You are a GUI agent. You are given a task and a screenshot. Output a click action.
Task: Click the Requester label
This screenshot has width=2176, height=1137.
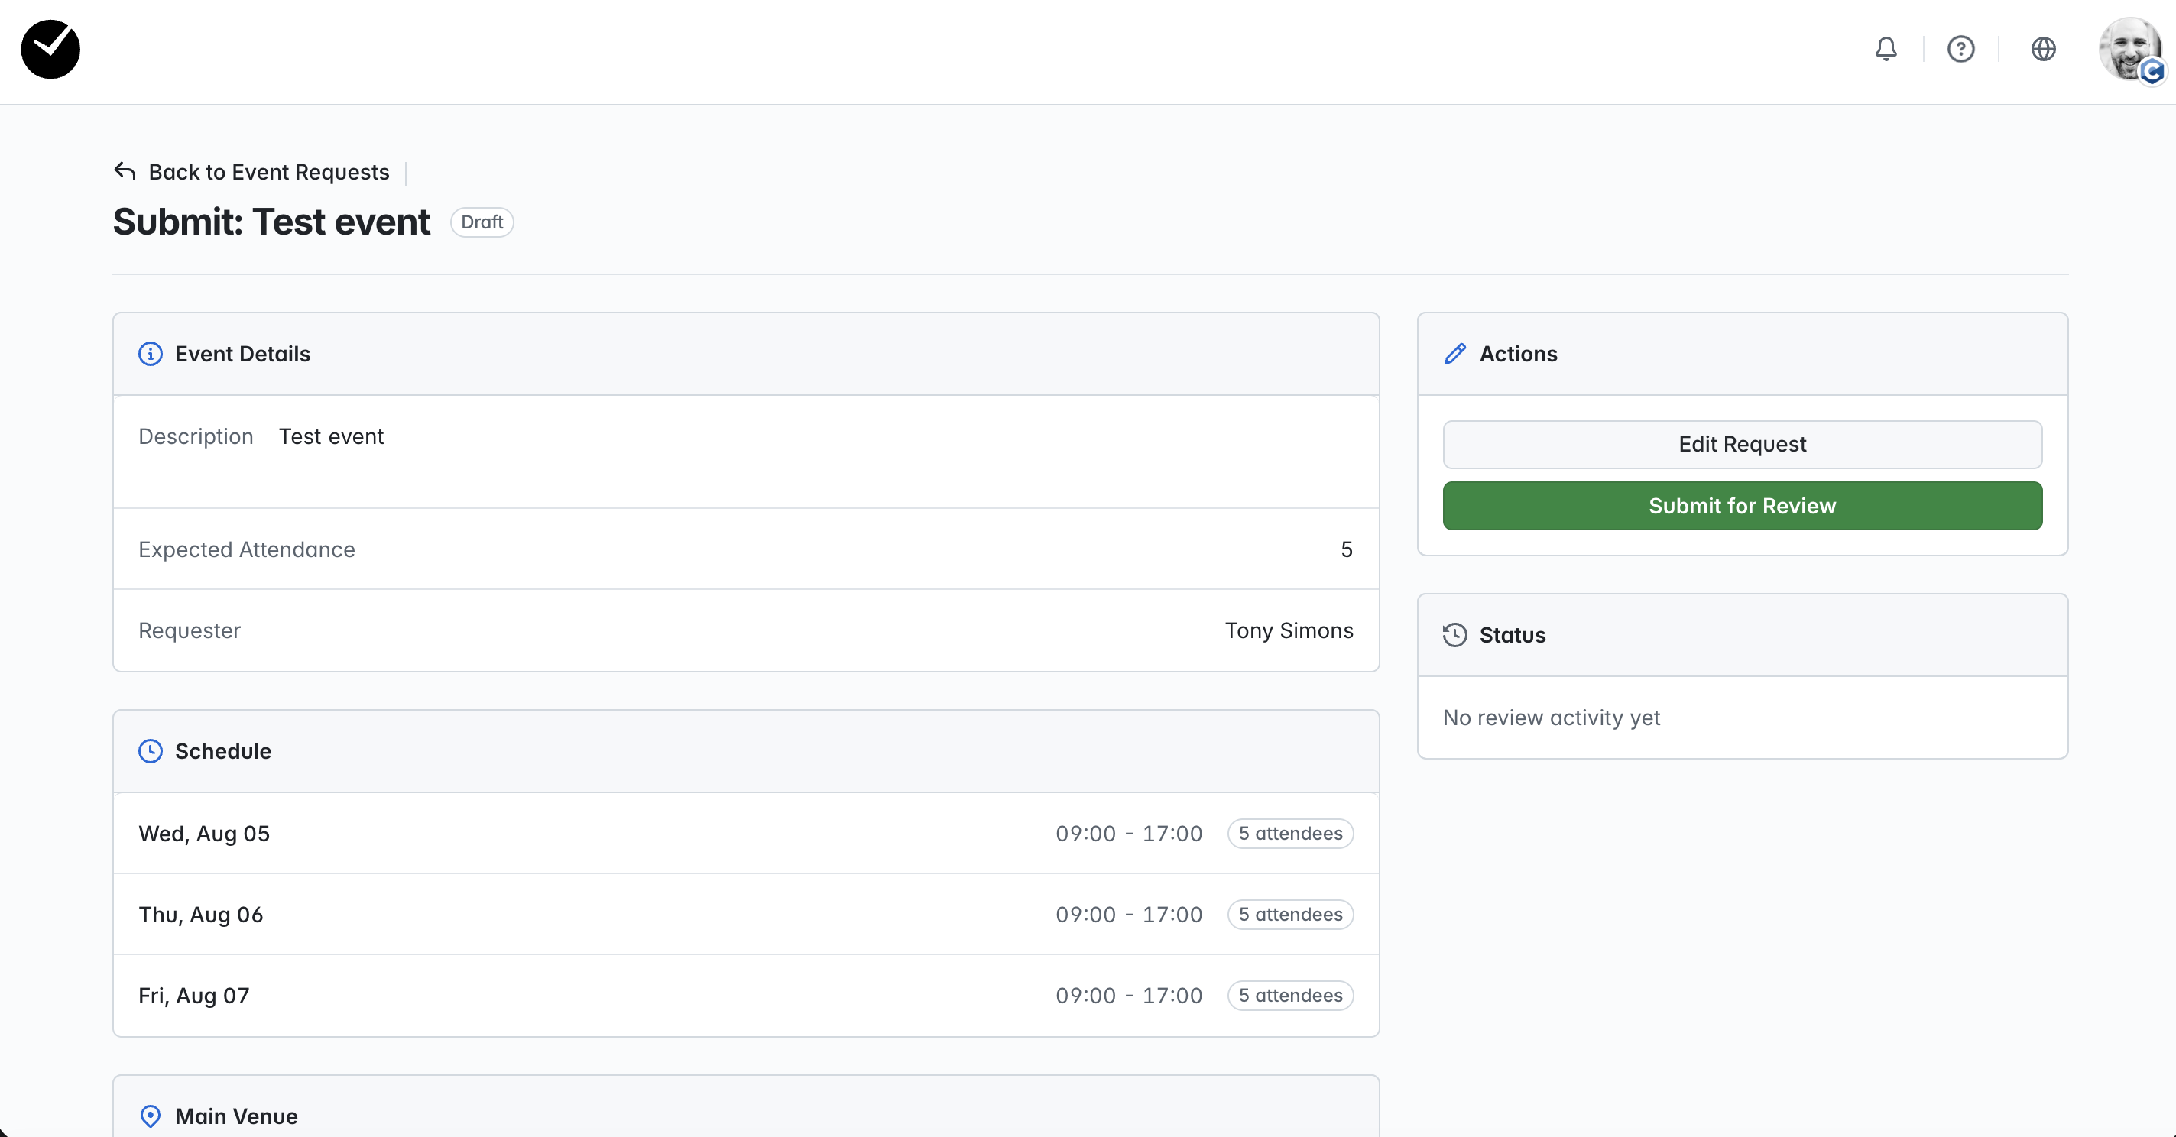click(190, 630)
